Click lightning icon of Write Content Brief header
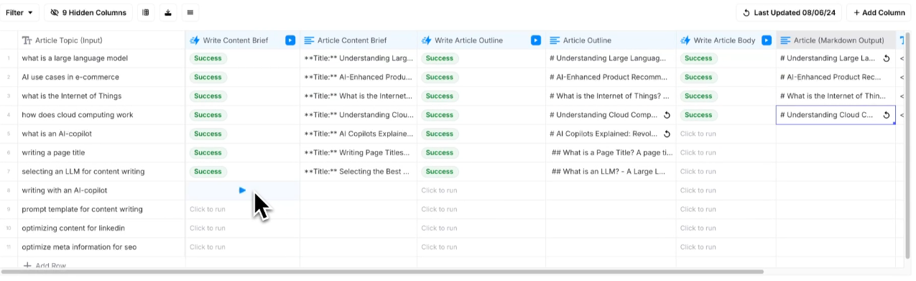 (x=195, y=40)
